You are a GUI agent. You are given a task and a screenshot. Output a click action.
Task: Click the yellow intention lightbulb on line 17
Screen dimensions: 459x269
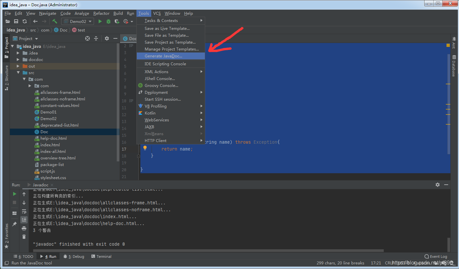pyautogui.click(x=145, y=148)
